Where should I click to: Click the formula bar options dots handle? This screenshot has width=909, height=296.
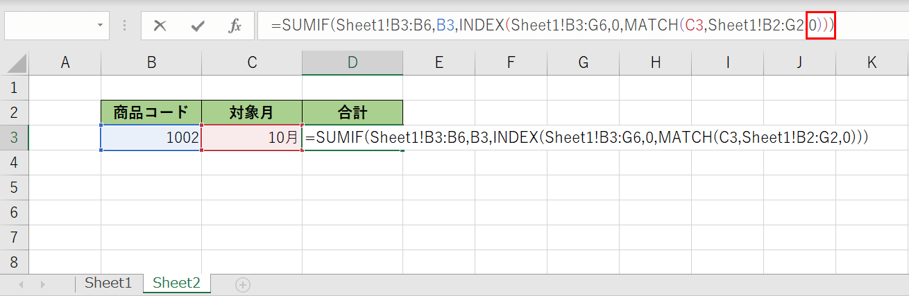(125, 26)
